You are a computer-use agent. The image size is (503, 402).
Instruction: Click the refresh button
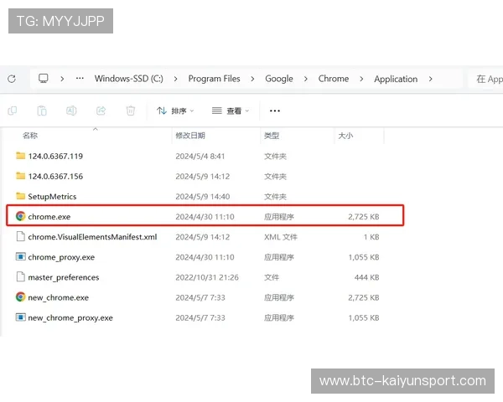point(12,79)
